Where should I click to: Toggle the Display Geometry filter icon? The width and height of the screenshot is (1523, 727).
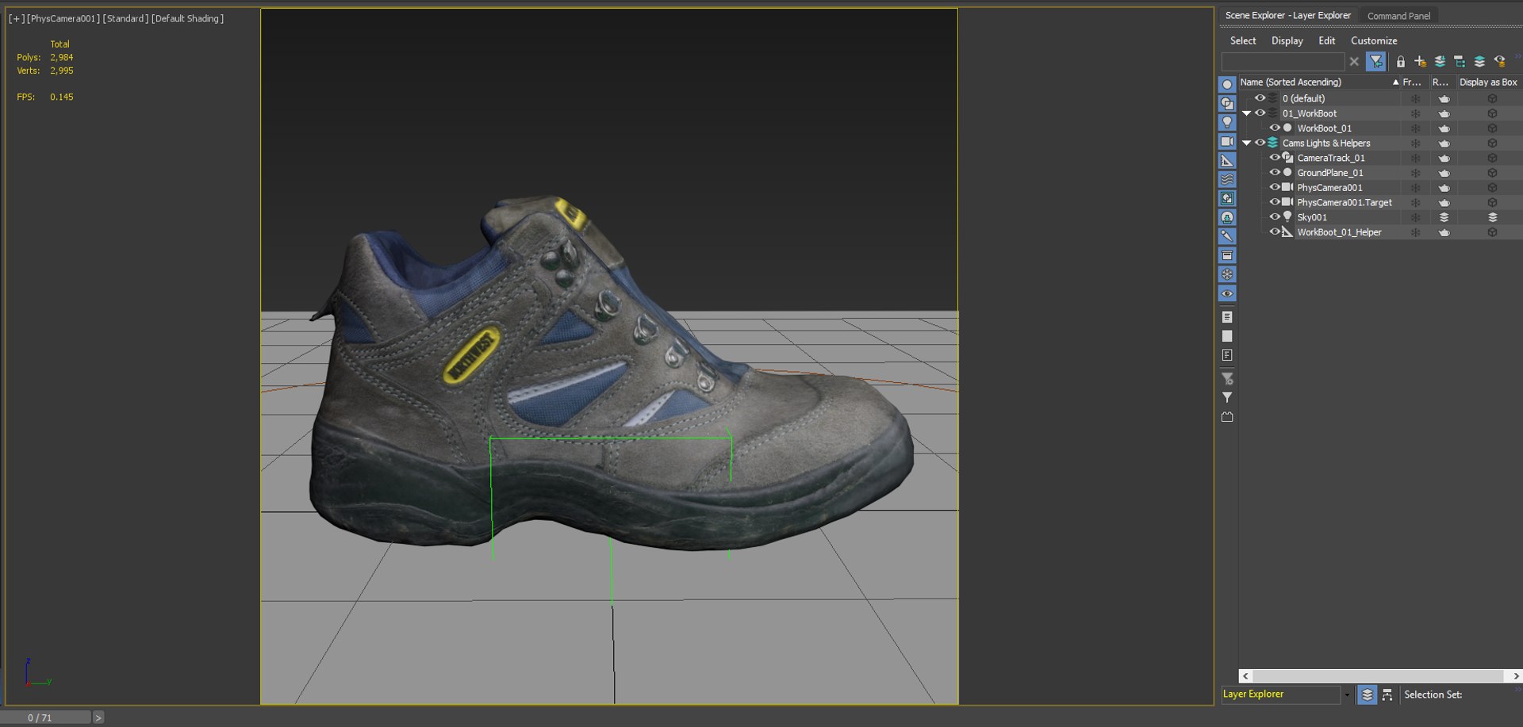[1227, 84]
